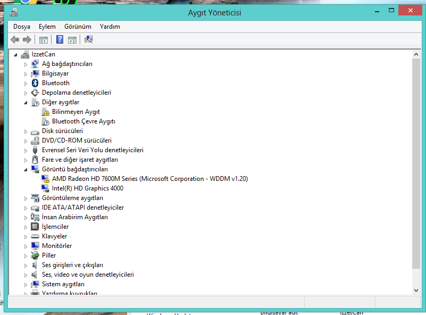Click the Monitörler monitor icon
426x315 pixels.
click(x=35, y=246)
